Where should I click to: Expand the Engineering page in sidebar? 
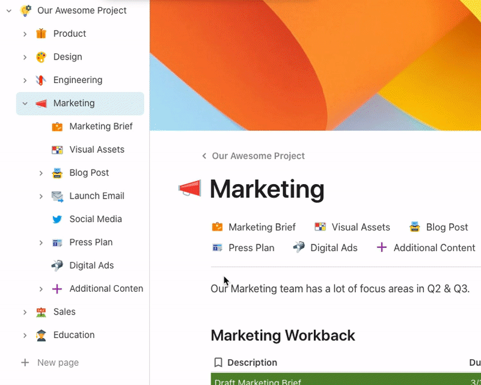click(x=25, y=81)
